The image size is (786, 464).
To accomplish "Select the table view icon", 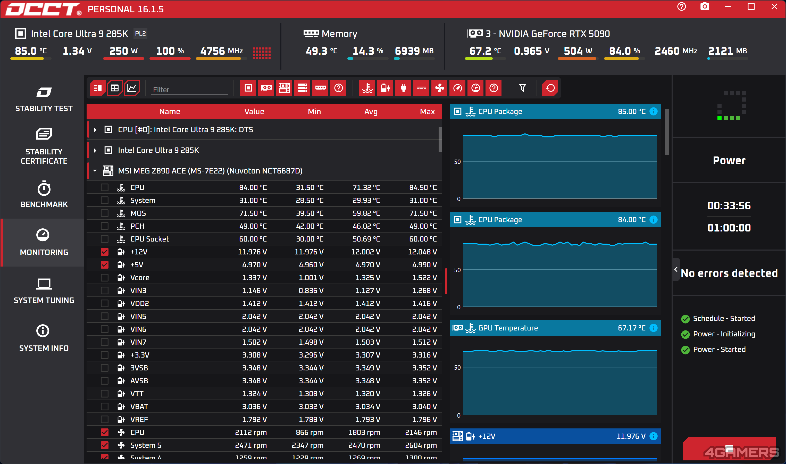I will point(114,88).
